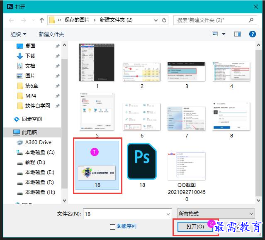This screenshot has width=265, height=240.
Task: Click pin icon next to 文档
Action: [x=58, y=66]
